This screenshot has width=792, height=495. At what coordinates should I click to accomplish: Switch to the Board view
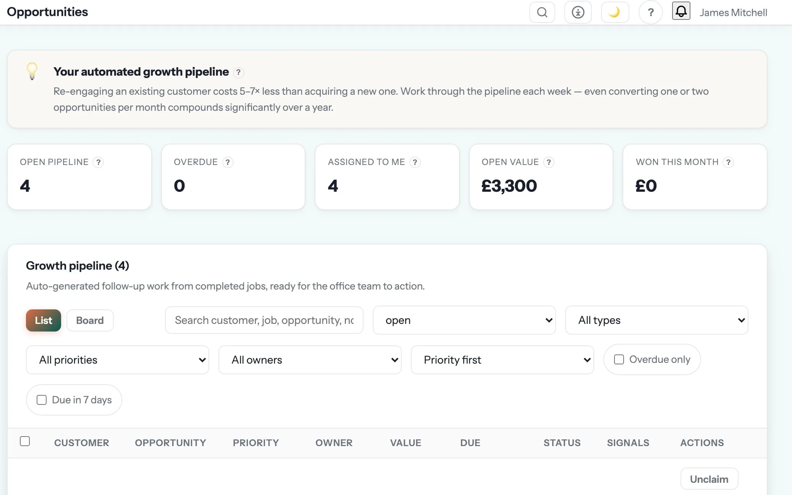point(90,320)
